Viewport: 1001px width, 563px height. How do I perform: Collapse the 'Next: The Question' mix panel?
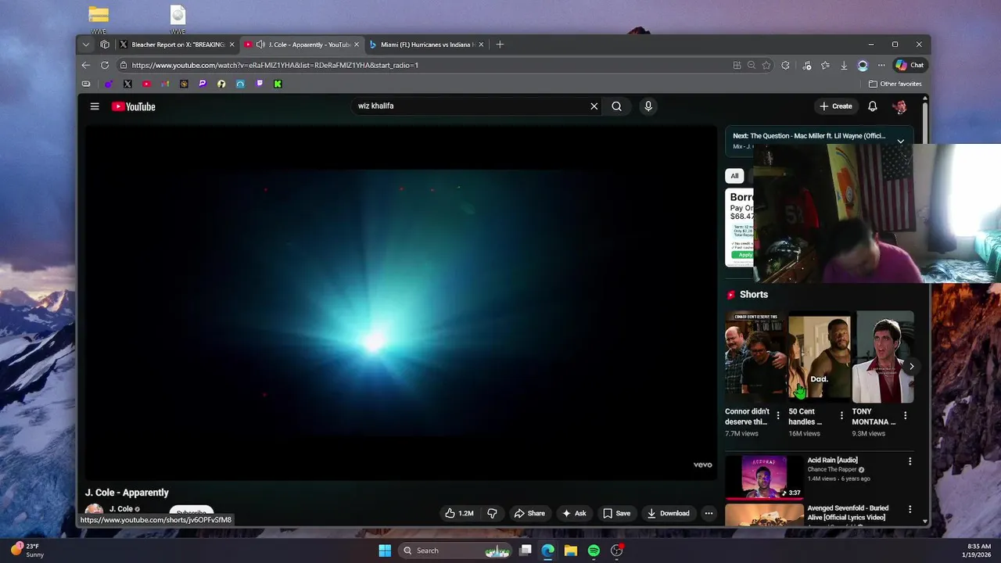pyautogui.click(x=901, y=142)
